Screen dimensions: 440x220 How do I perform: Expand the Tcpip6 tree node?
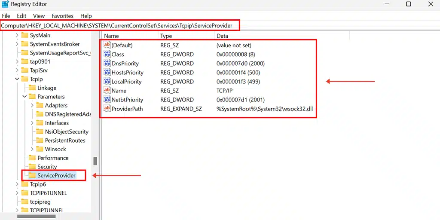coord(17,184)
